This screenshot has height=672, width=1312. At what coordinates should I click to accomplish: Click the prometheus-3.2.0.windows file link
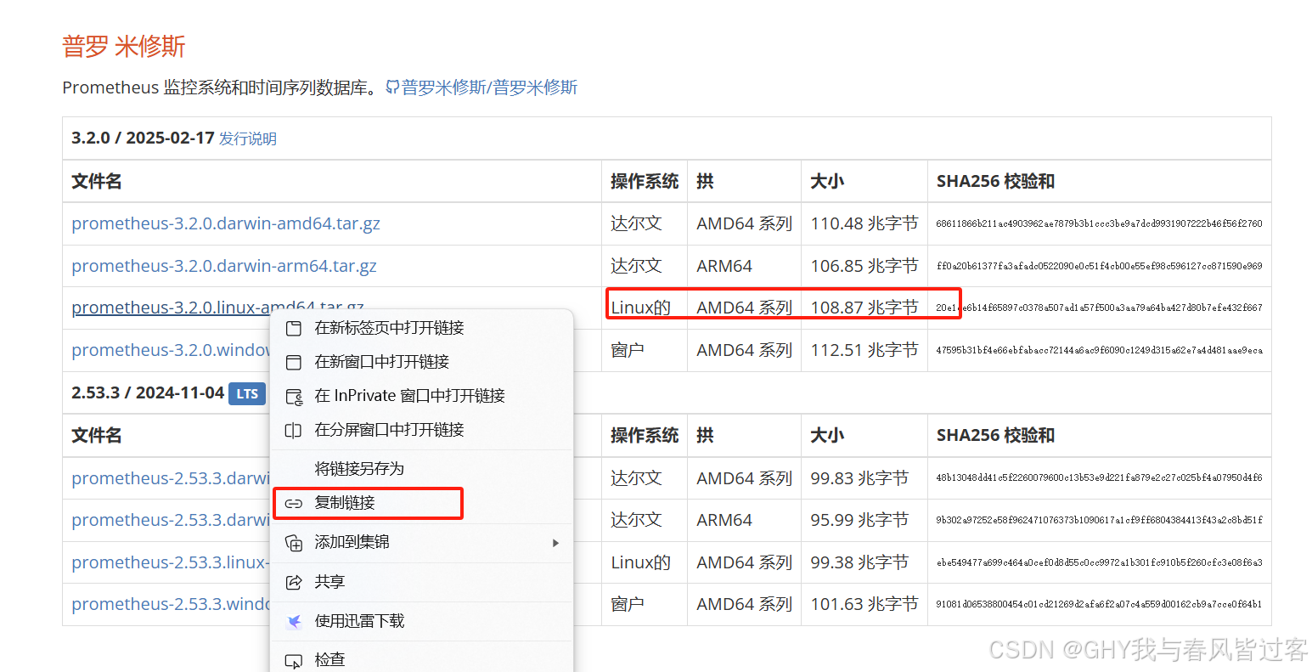171,350
